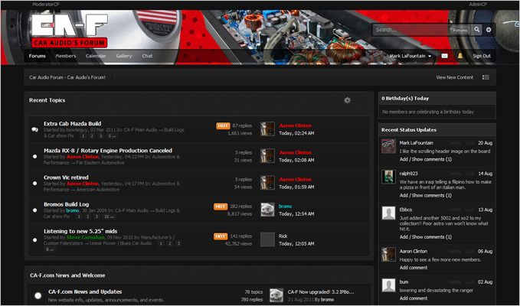Open advanced search gear icon in header
520x306 pixels.
(489, 30)
